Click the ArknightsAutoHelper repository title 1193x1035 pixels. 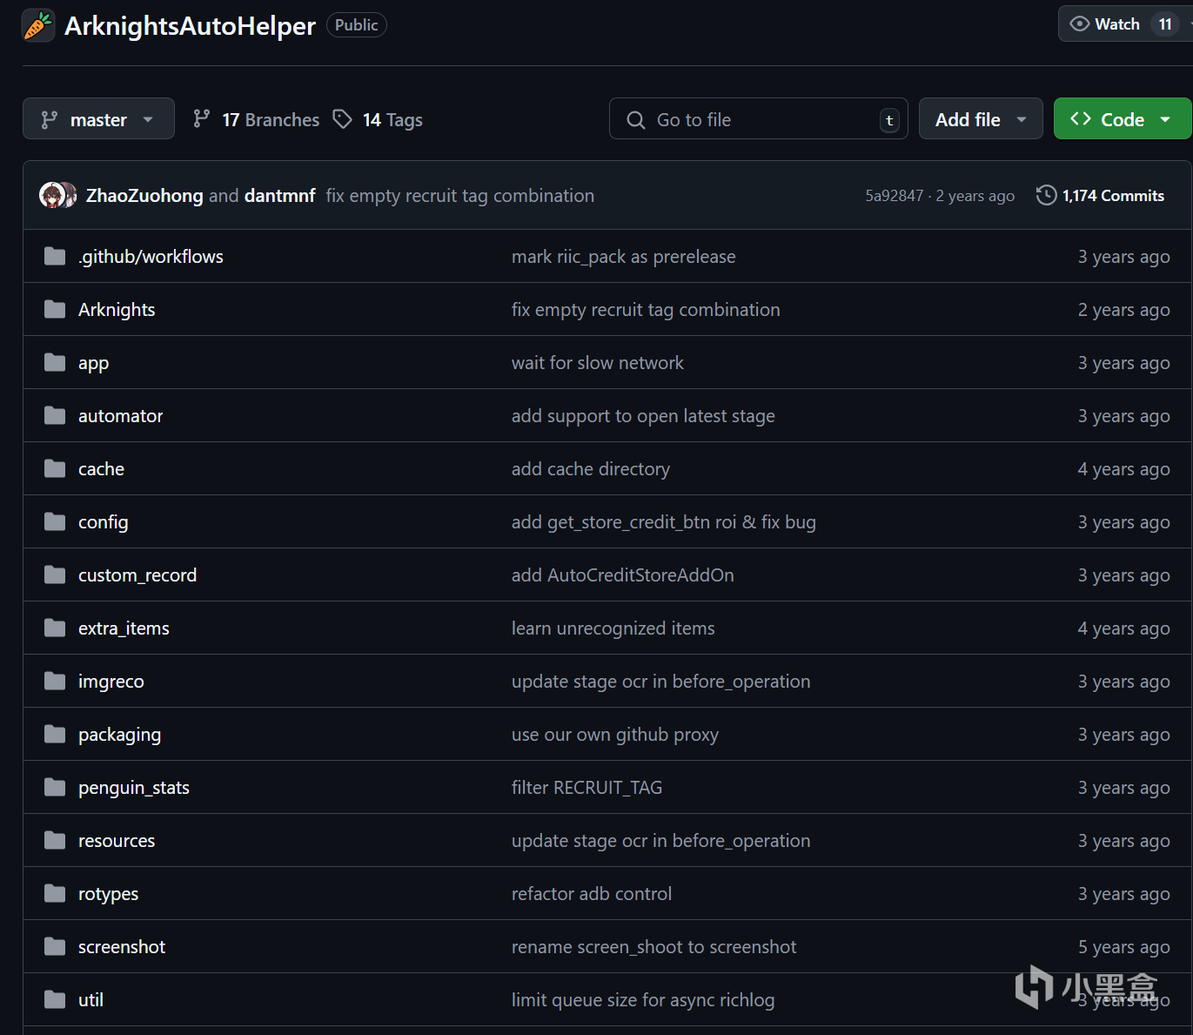[190, 26]
